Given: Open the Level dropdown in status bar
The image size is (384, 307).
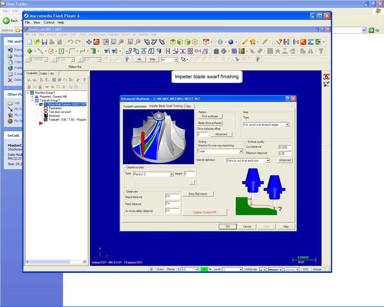Looking at the screenshot, I should pyautogui.click(x=241, y=270).
